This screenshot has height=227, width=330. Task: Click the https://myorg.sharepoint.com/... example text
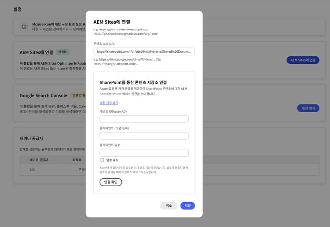[x=116, y=64]
